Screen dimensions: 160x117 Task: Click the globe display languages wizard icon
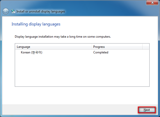tap(13, 11)
